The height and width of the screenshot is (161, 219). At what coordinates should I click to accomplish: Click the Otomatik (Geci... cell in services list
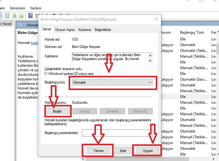193,79
